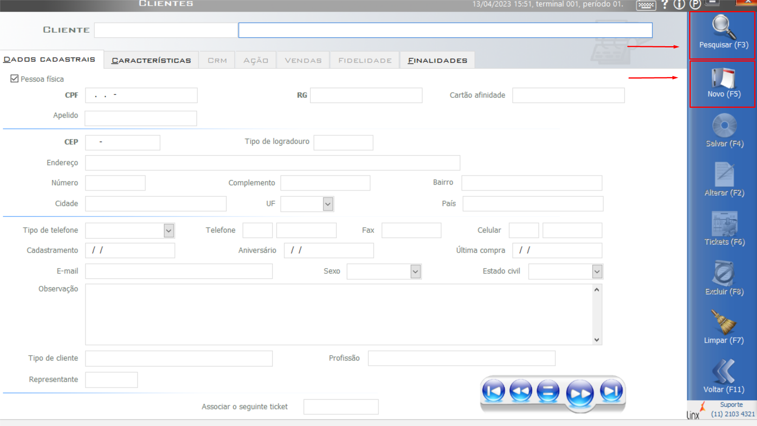Viewport: 757px width, 426px height.
Task: Switch to the Vendas tab
Action: click(x=303, y=60)
